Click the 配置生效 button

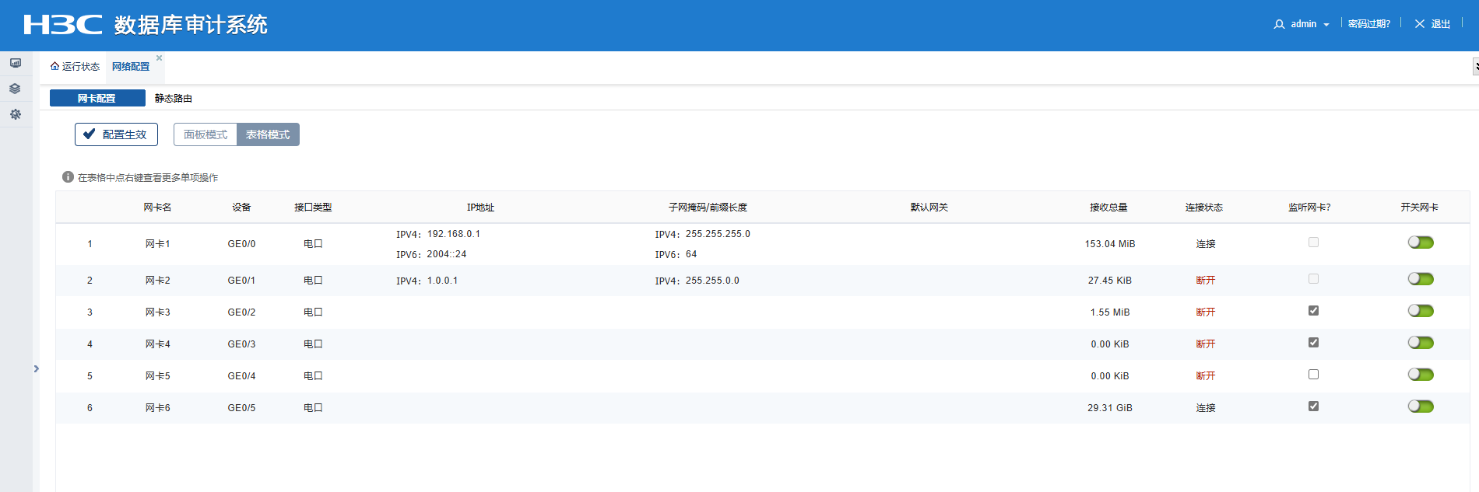pyautogui.click(x=116, y=134)
